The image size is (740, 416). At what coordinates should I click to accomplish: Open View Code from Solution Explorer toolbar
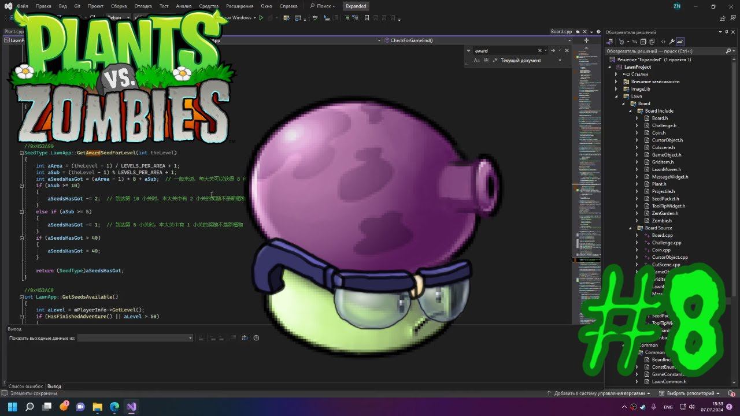tap(663, 42)
